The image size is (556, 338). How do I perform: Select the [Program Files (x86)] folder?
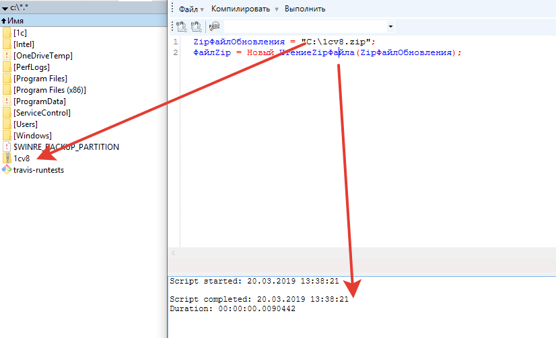tap(50, 90)
